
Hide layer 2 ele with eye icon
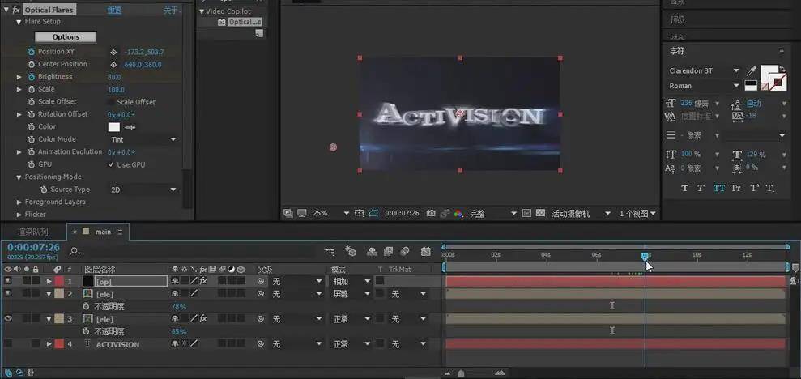(x=7, y=293)
